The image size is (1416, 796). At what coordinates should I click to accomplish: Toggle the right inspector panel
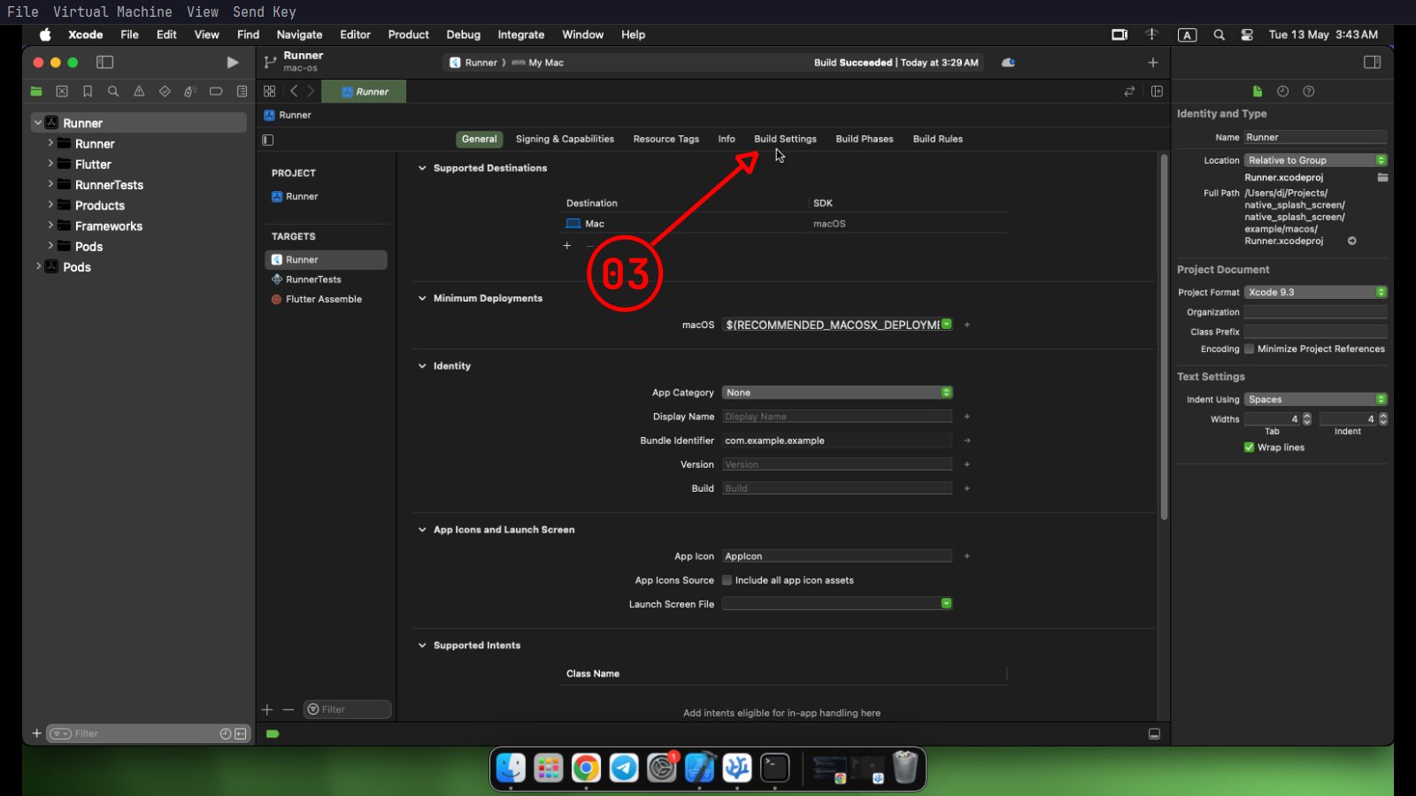[1373, 62]
